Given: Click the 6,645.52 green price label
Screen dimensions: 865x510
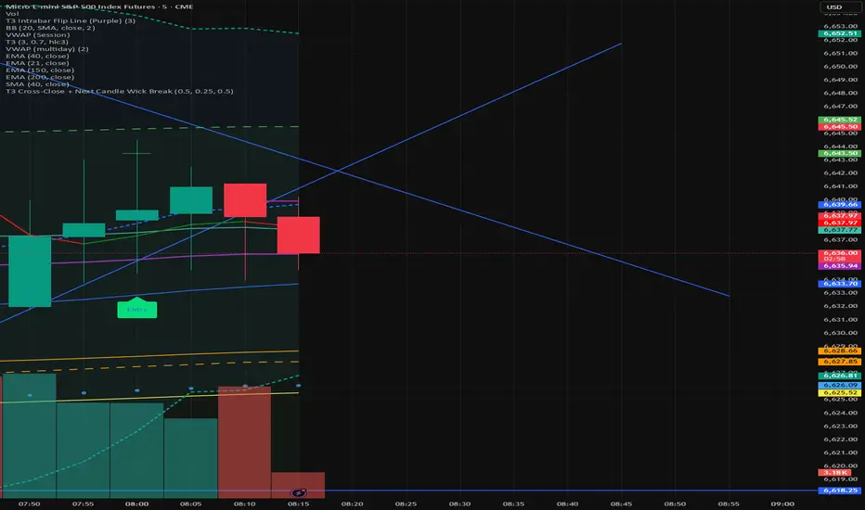Looking at the screenshot, I should [x=839, y=120].
